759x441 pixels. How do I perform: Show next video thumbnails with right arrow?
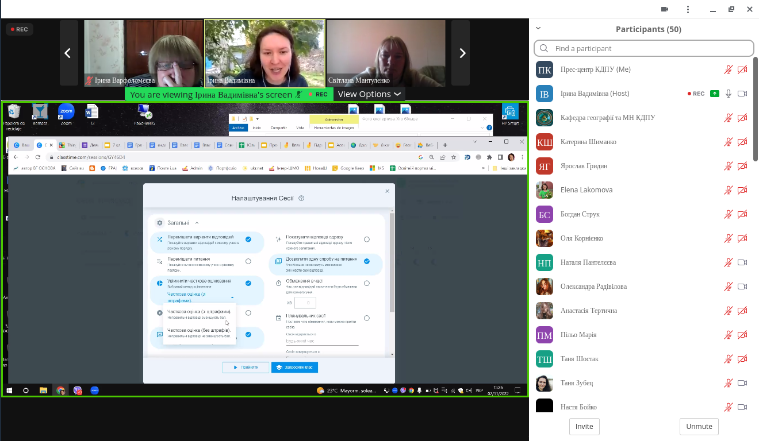click(x=462, y=53)
